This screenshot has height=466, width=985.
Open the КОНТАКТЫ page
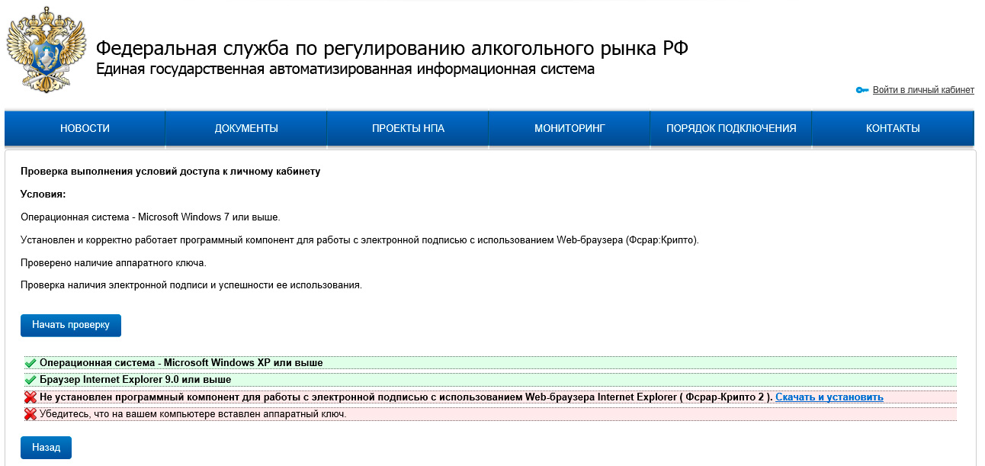pyautogui.click(x=893, y=128)
